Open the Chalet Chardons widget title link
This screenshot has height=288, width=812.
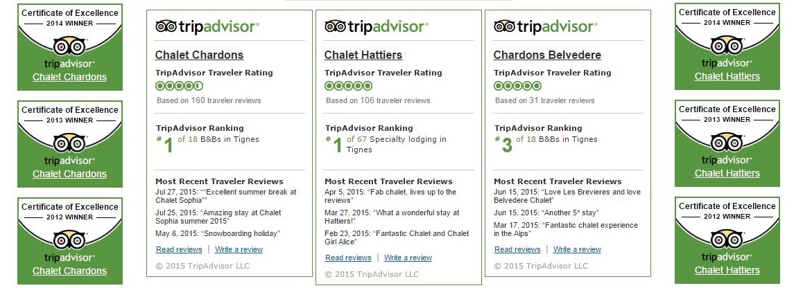point(200,55)
